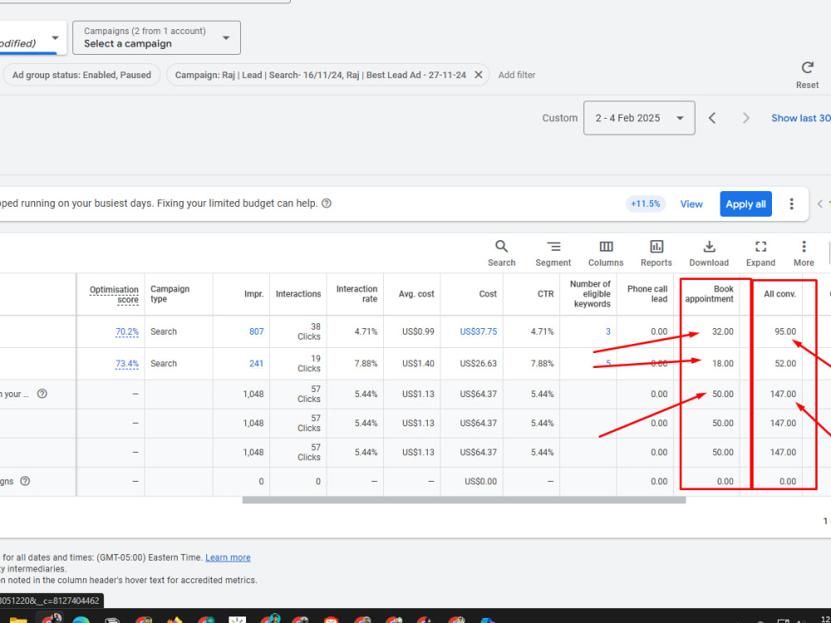Click help icon in the 'gns' row
Image resolution: width=831 pixels, height=623 pixels.
[x=25, y=481]
